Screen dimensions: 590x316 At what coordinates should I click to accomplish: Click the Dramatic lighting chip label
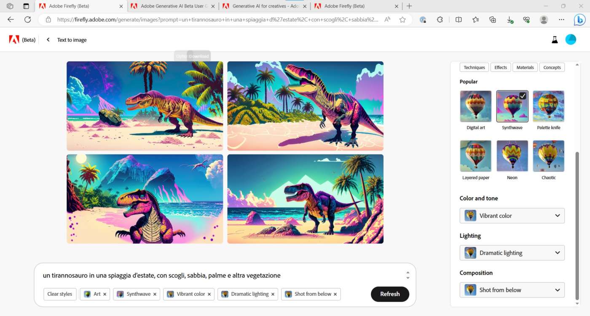pos(249,294)
